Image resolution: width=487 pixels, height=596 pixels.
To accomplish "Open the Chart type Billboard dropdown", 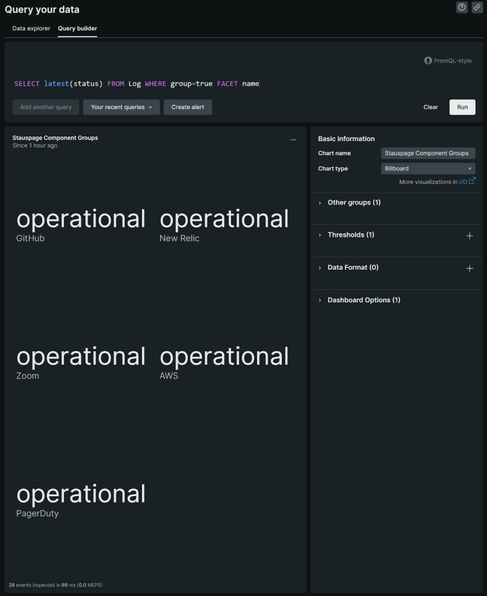I will click(427, 168).
